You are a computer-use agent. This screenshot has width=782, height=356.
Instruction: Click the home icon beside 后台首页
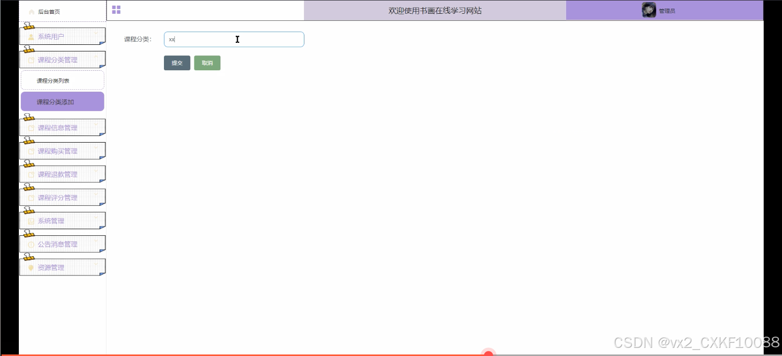coord(32,12)
